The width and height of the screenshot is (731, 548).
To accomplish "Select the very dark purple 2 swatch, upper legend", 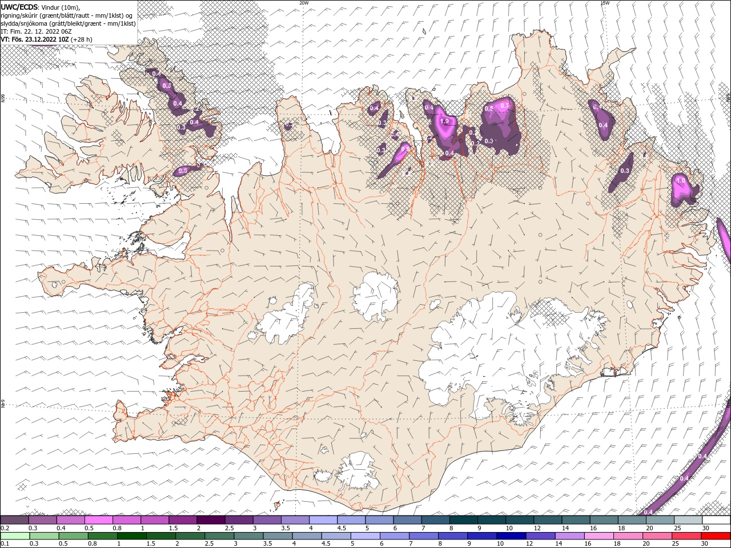I will pos(211,520).
